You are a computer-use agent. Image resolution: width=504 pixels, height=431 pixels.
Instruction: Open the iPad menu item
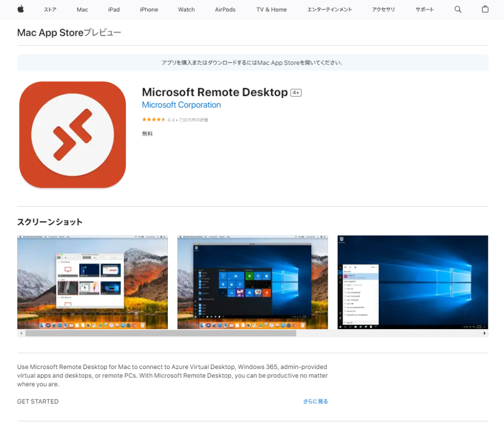point(114,10)
